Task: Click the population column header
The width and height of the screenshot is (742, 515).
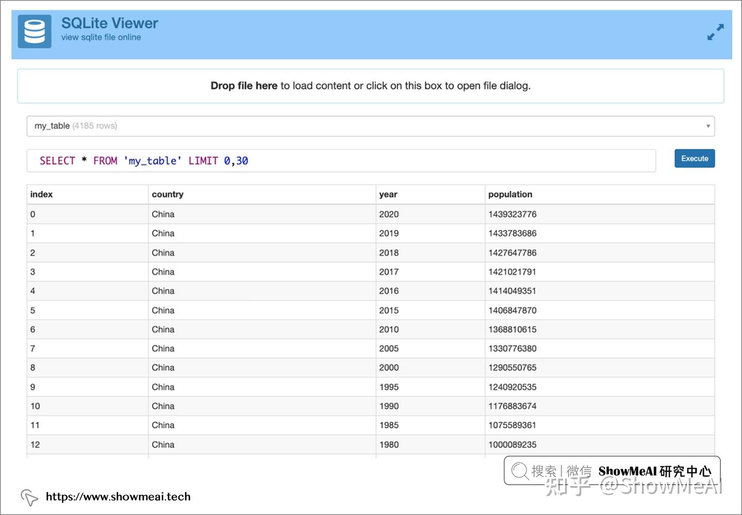Action: [600, 195]
